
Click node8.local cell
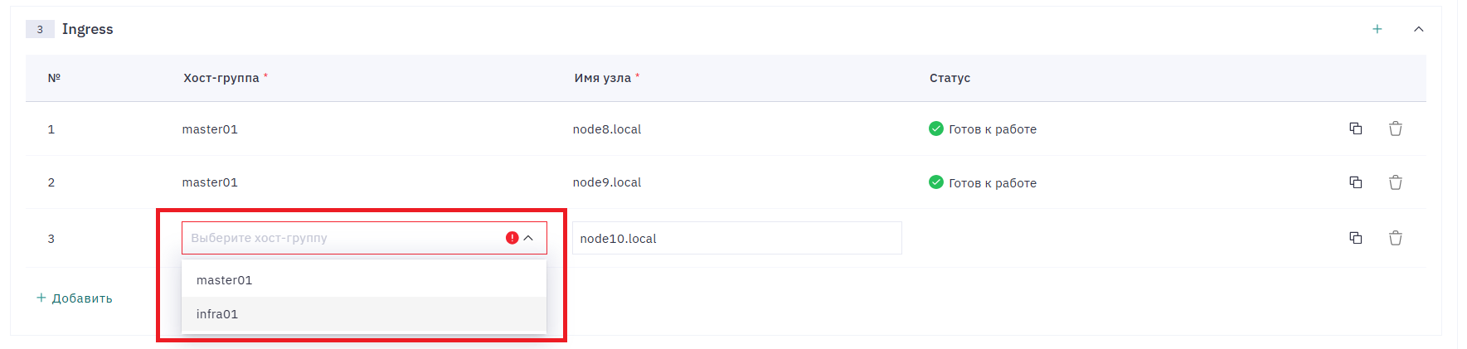click(x=606, y=129)
